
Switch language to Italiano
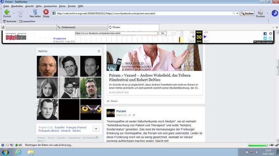tap(77, 131)
